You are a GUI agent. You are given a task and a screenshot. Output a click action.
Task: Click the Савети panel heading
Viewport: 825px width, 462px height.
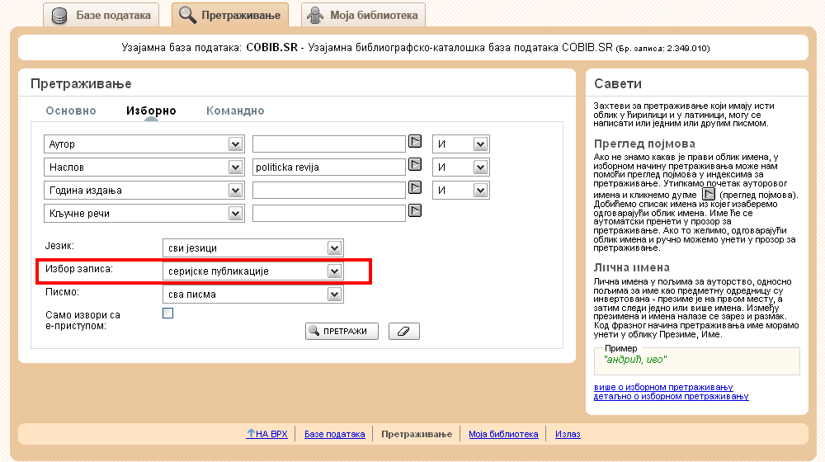(x=618, y=83)
